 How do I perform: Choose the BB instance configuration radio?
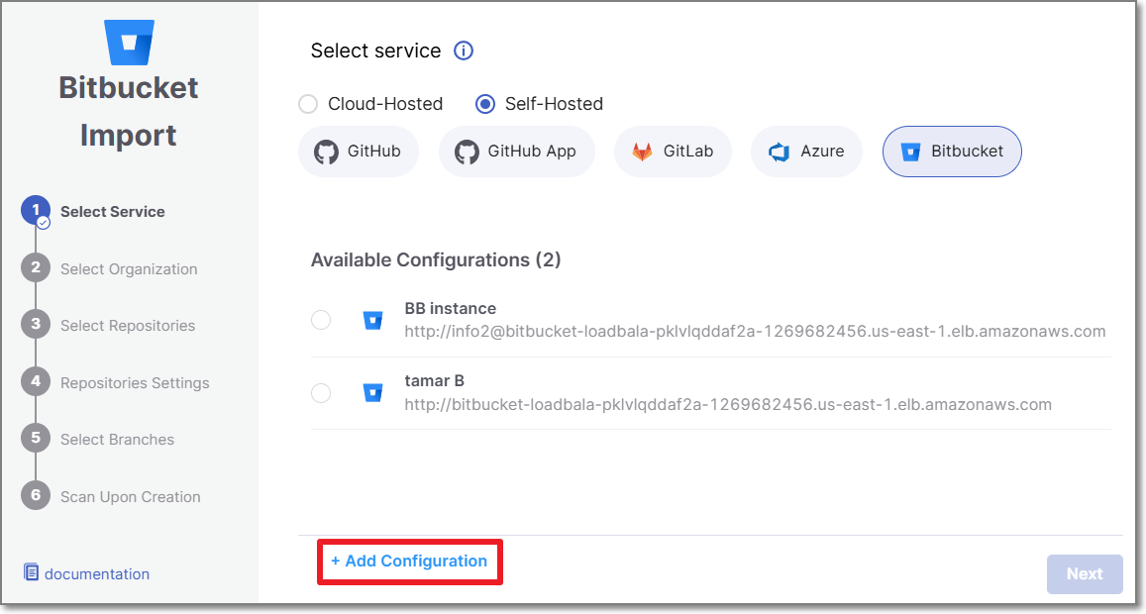(321, 320)
